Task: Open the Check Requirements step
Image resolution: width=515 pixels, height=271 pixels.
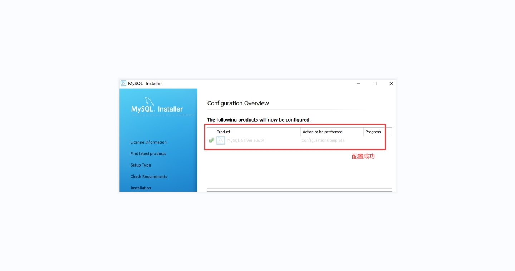Action: tap(149, 177)
